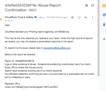Open the three-dot More options menu
The image size is (106, 91).
point(92,17)
